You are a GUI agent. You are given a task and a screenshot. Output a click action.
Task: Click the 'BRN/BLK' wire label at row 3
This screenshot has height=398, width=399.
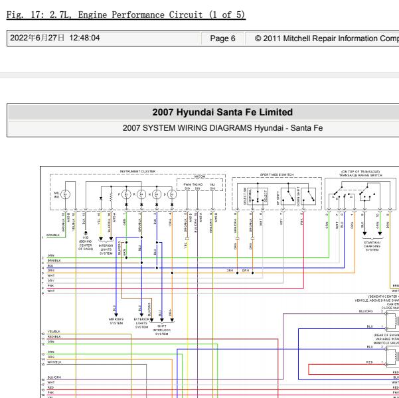pos(54,261)
